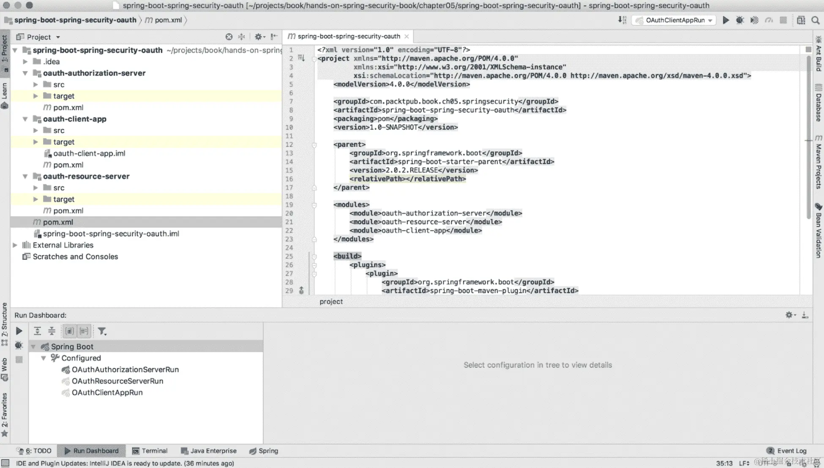Viewport: 824px width, 468px height.
Task: Open the Terminal tool tab
Action: point(150,451)
